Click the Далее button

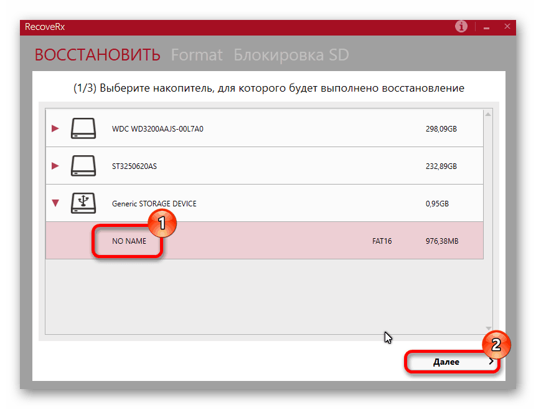click(452, 362)
